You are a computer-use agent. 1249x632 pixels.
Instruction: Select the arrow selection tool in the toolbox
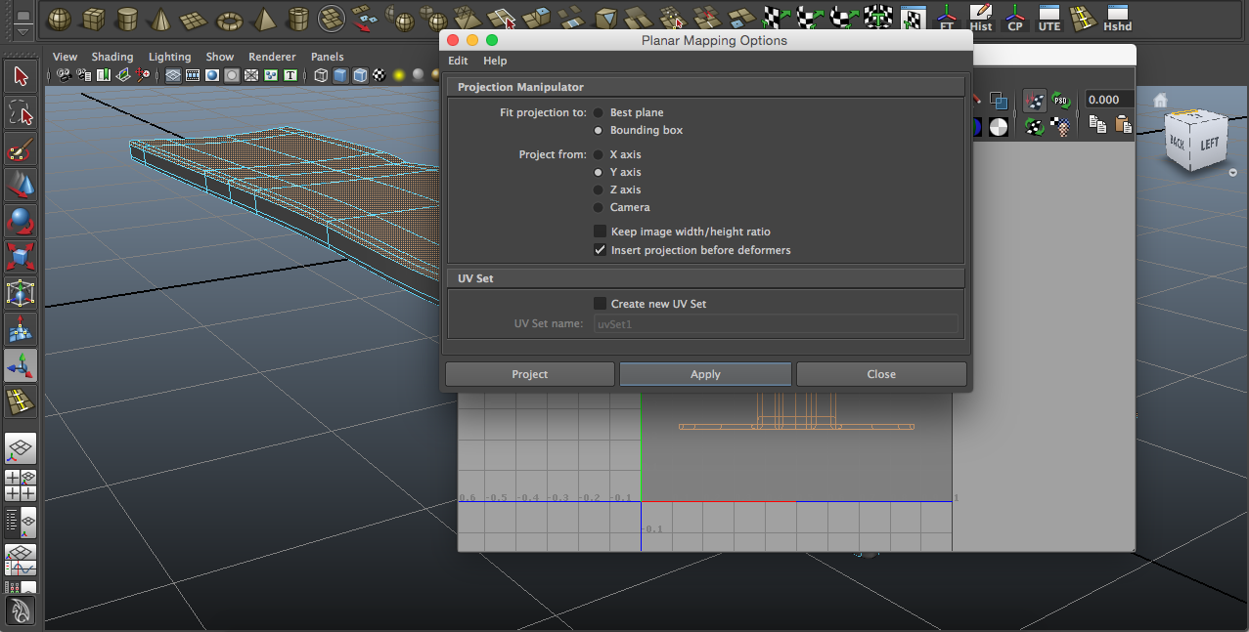coord(21,75)
